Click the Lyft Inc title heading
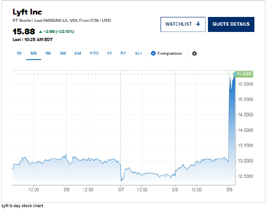Image resolution: width=266 pixels, height=213 pixels. (x=27, y=12)
